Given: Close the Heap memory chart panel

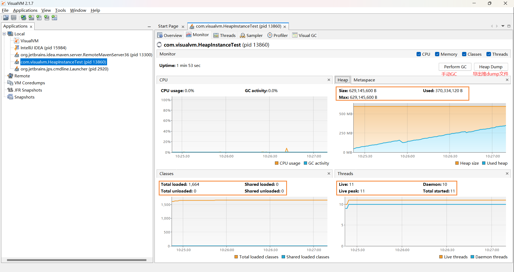Looking at the screenshot, I should 507,80.
